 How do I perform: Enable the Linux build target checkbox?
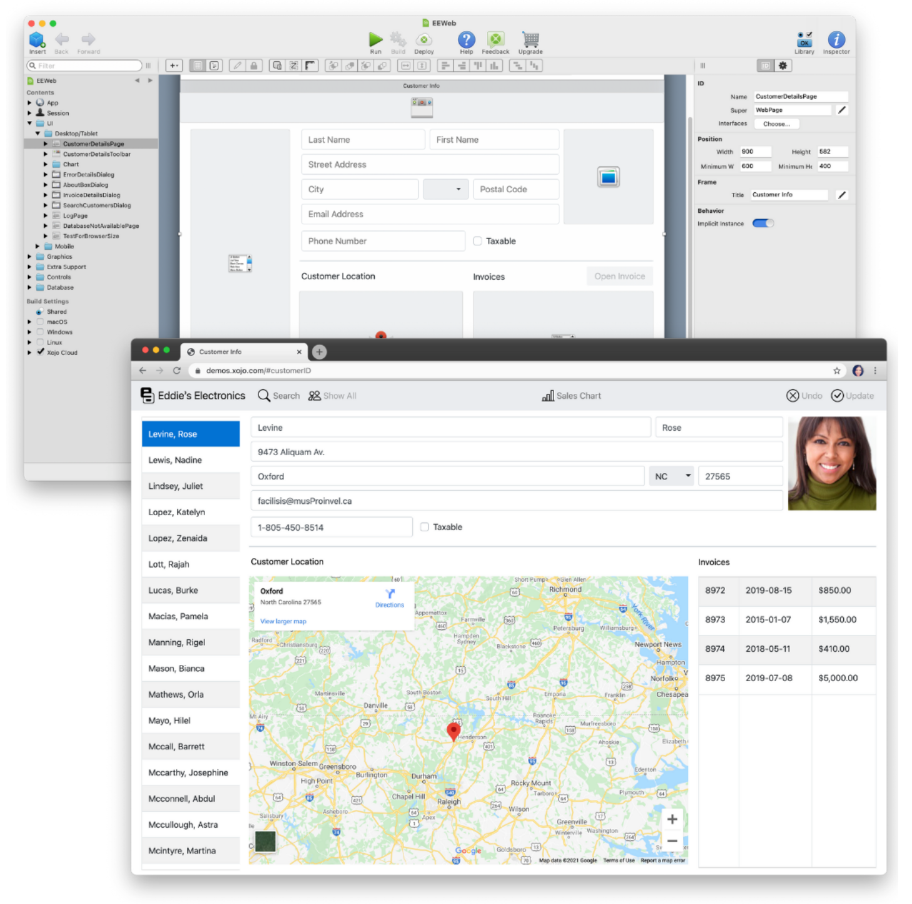coord(40,342)
